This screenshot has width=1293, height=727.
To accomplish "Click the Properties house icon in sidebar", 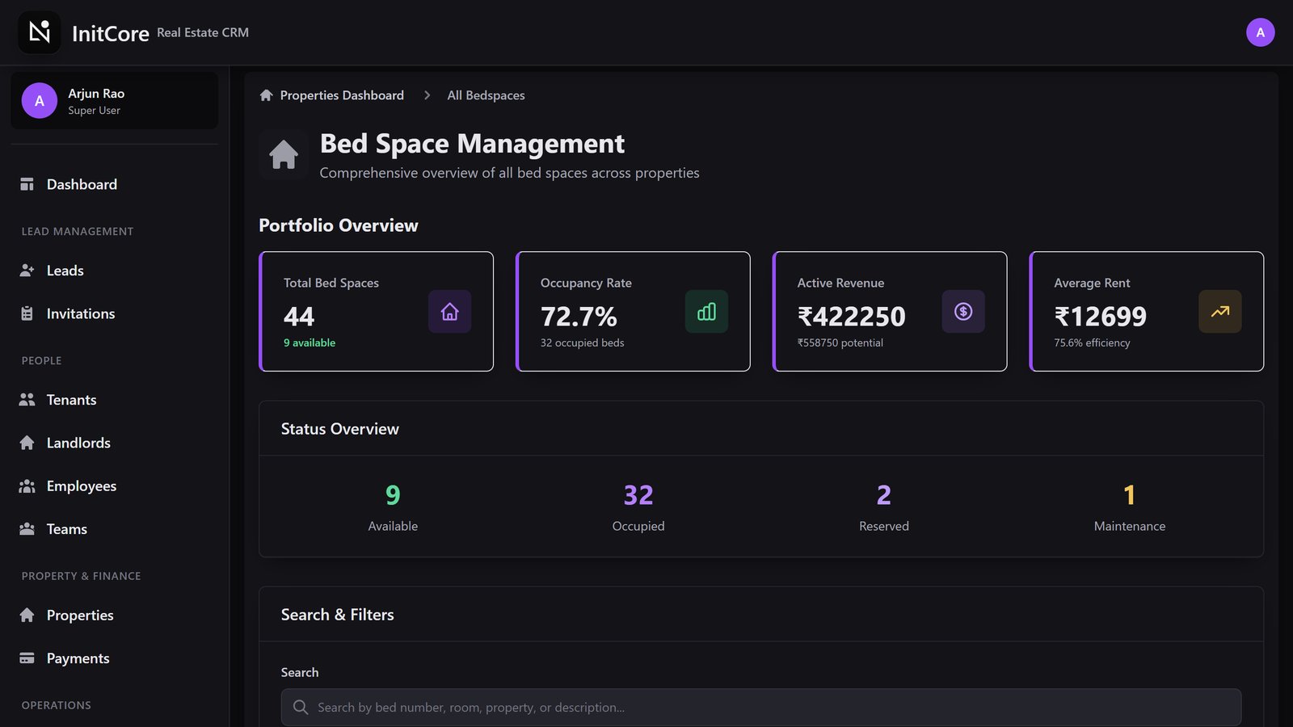I will click(27, 616).
